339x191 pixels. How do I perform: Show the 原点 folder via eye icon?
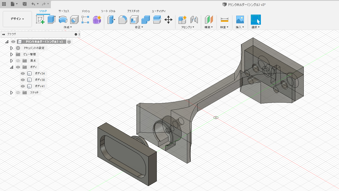click(18, 61)
